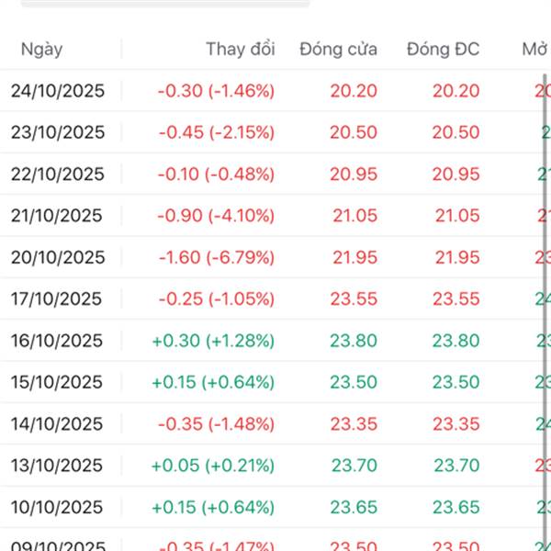Click the 22/10/2025 date cell
This screenshot has height=551, width=551.
pos(58,174)
